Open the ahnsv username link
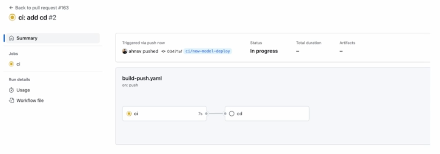The height and width of the screenshot is (154, 440). point(135,51)
